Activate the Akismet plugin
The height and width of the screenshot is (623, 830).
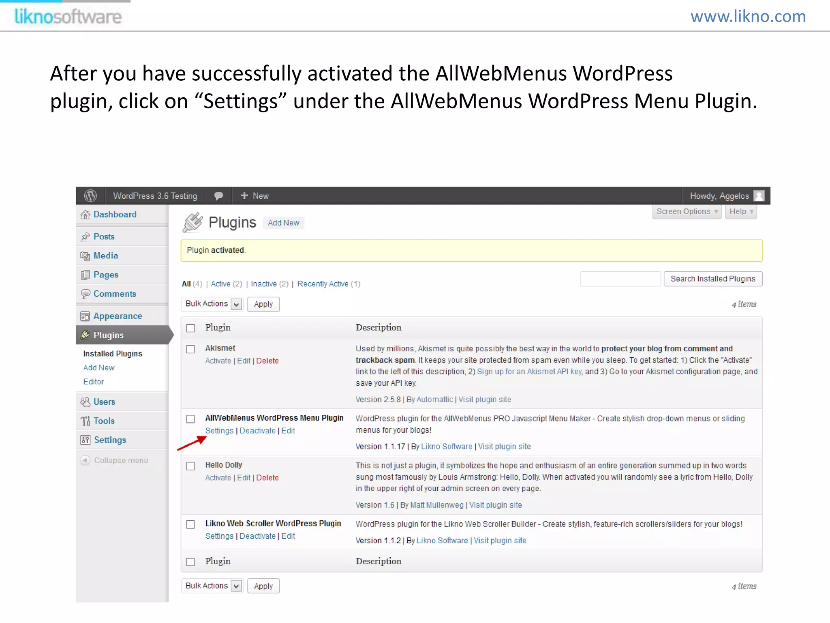[x=218, y=361]
